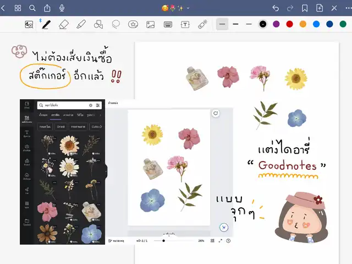Select the highlighted stroke thickness preset
Viewport: 352px width, 264px height.
[222, 24]
